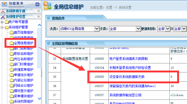
Task: Click the 系统帮助手册 first-aid icon
Action: tap(3, 11)
